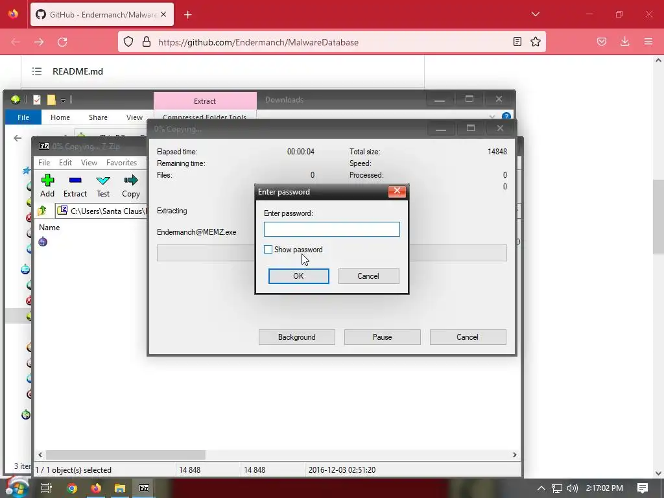Open File Explorer from the taskbar
The image size is (664, 498).
pos(120,488)
